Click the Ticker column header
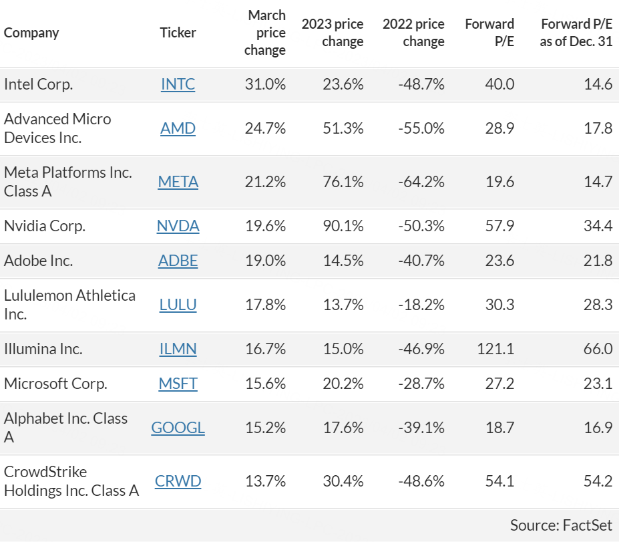This screenshot has width=619, height=542. point(178,33)
